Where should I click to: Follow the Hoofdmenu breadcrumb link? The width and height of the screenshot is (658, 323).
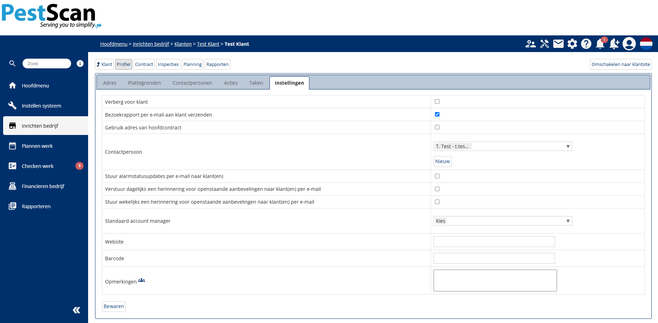tap(114, 44)
